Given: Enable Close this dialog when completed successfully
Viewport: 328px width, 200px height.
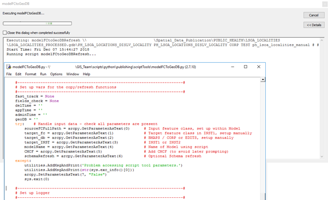Looking at the screenshot, I should (x=4, y=33).
